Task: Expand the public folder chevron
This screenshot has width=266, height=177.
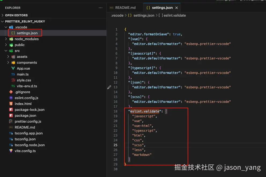Action: tap(6, 45)
